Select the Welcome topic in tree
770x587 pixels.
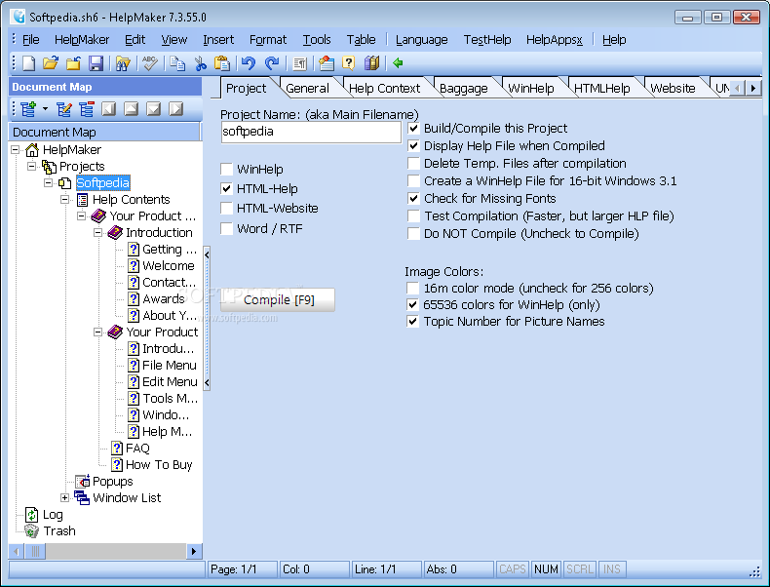168,266
